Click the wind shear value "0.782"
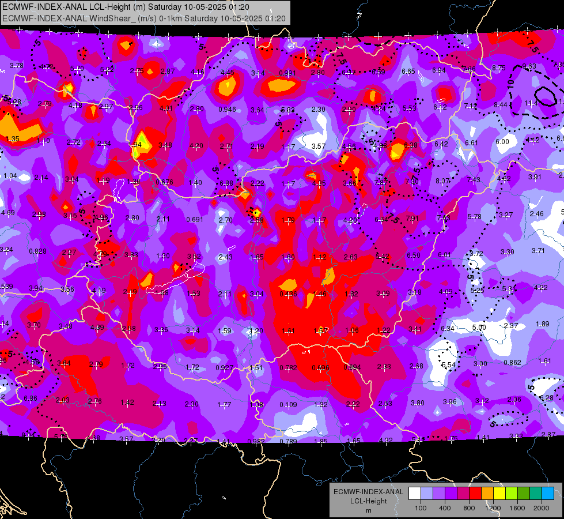This screenshot has height=519, width=564. click(x=289, y=368)
